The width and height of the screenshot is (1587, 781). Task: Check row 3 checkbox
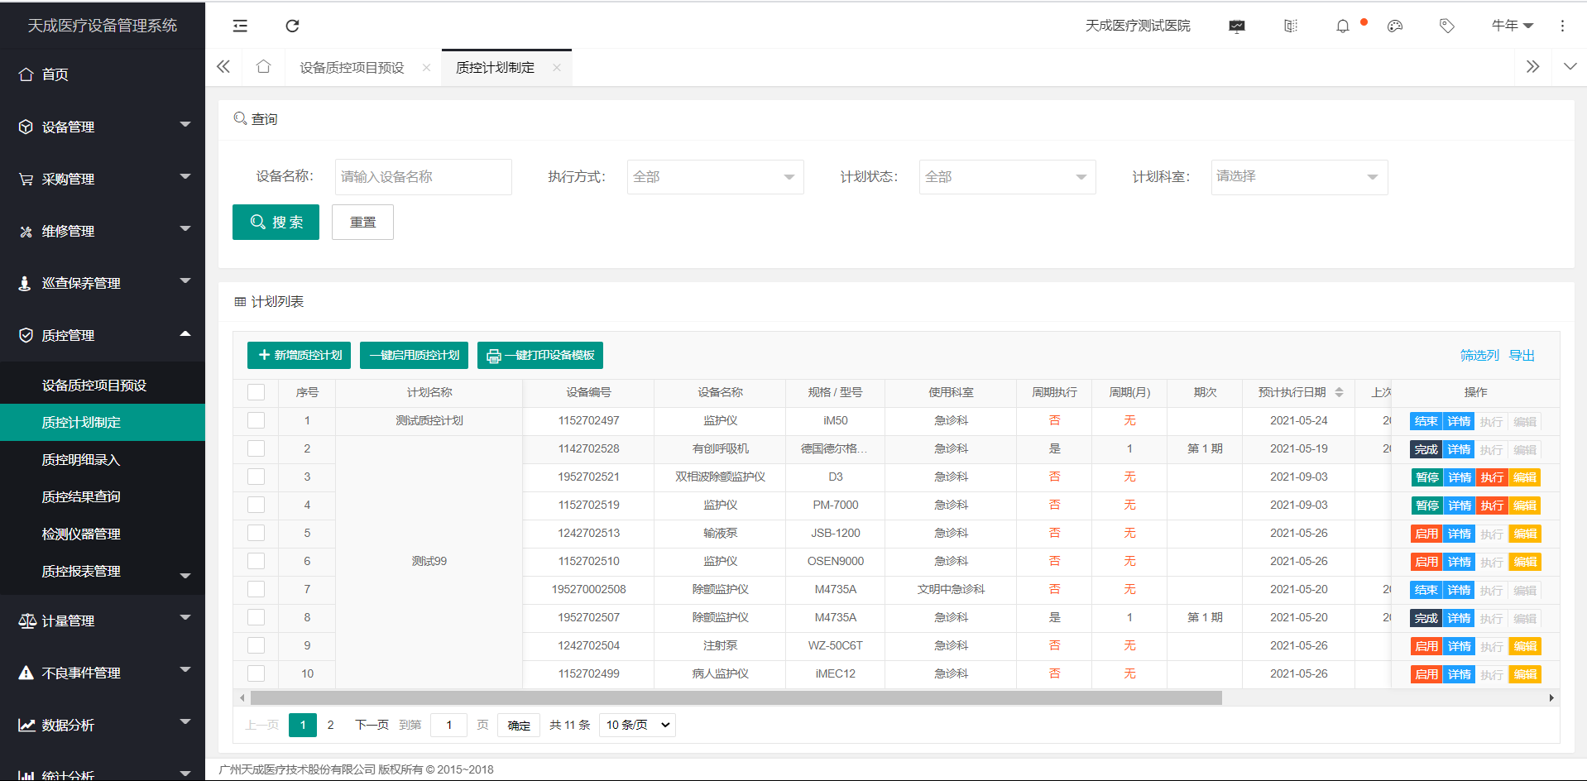point(257,477)
